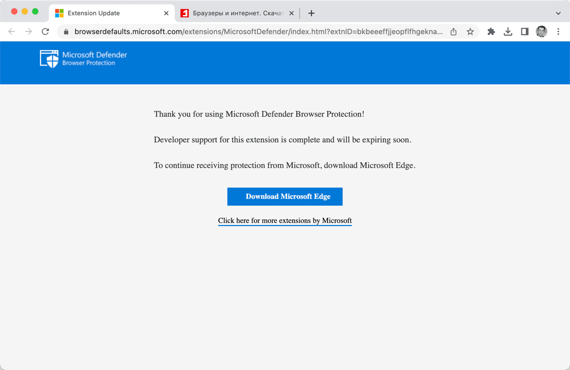Click the browser back arrow

click(12, 32)
